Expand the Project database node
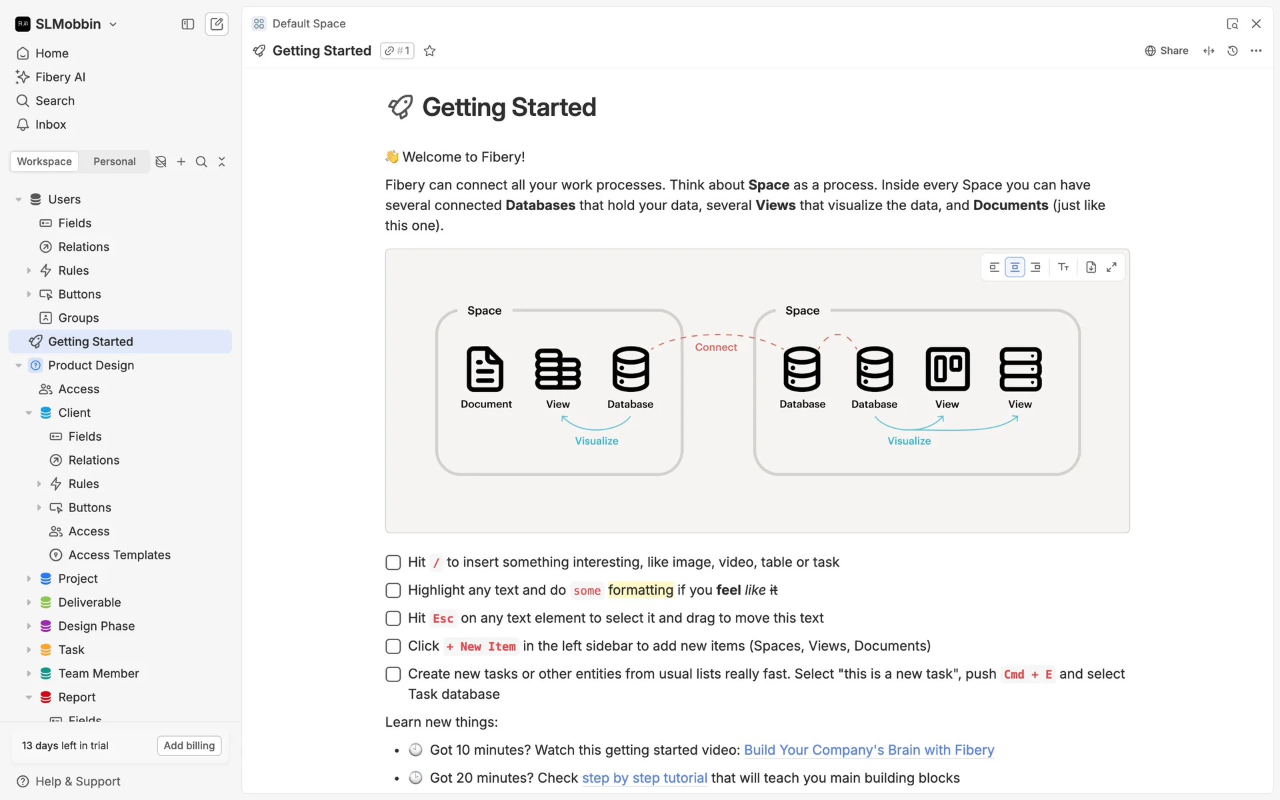The image size is (1280, 800). pos(29,579)
